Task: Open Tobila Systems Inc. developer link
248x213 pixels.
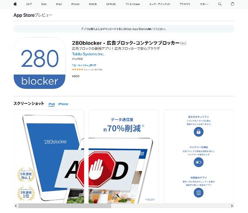Action: pyautogui.click(x=88, y=54)
